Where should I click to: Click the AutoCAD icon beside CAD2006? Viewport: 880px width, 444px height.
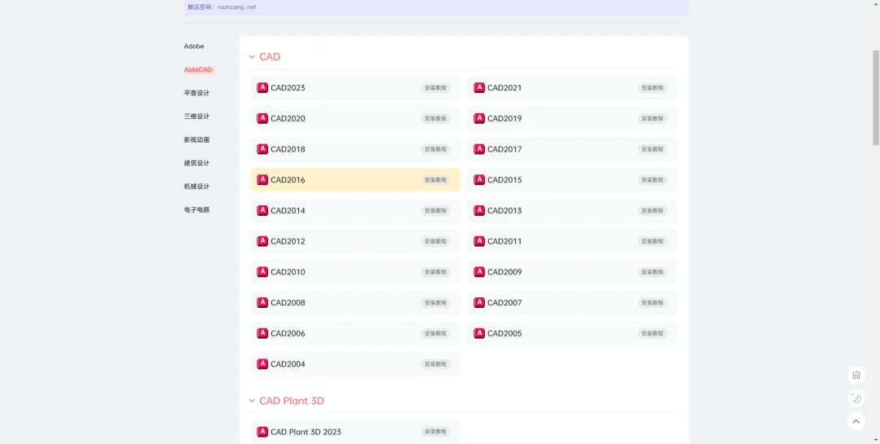coord(262,333)
